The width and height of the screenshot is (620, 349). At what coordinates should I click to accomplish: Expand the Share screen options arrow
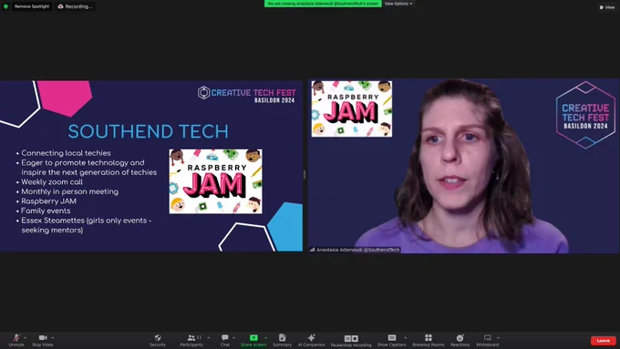pos(265,337)
